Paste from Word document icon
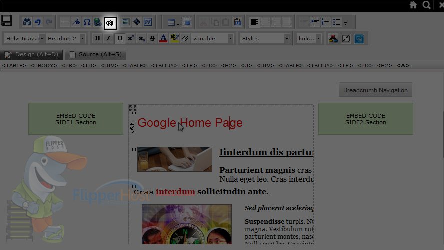This screenshot has width=444, height=250. click(x=148, y=22)
